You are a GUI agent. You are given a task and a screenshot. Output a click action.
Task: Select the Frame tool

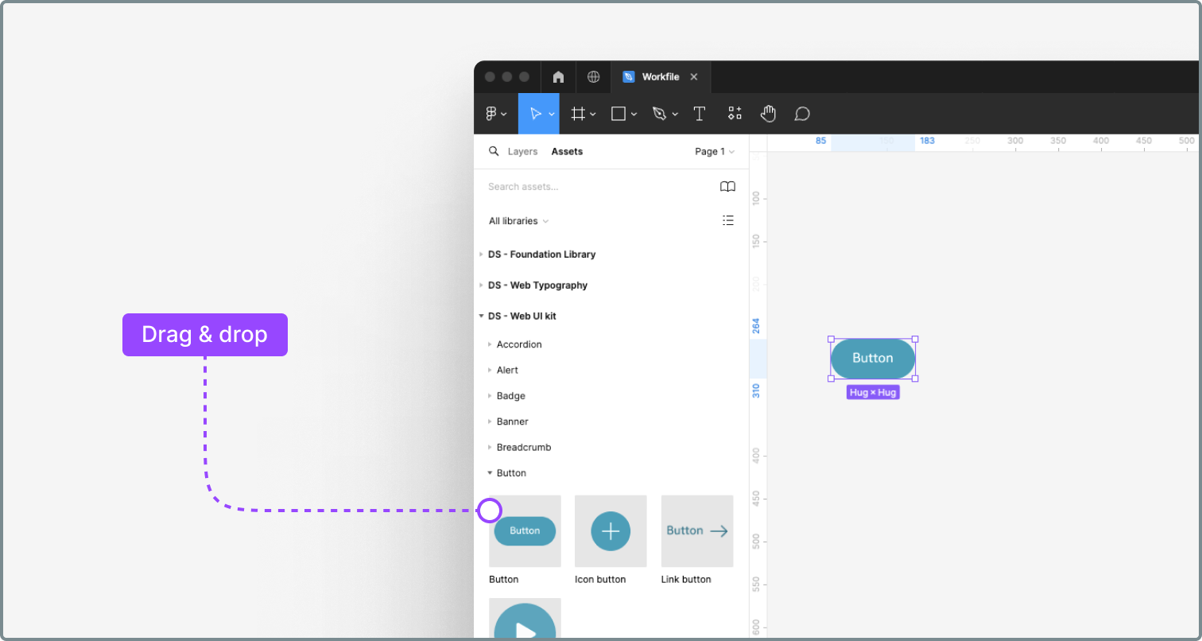point(579,113)
